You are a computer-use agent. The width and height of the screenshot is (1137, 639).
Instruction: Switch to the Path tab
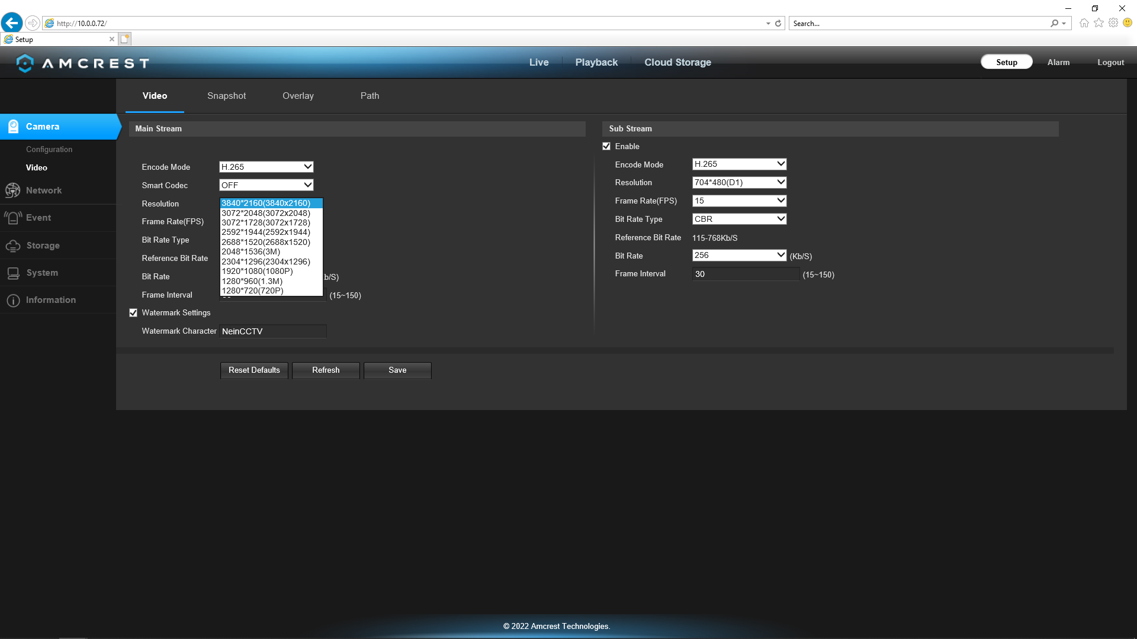370,96
